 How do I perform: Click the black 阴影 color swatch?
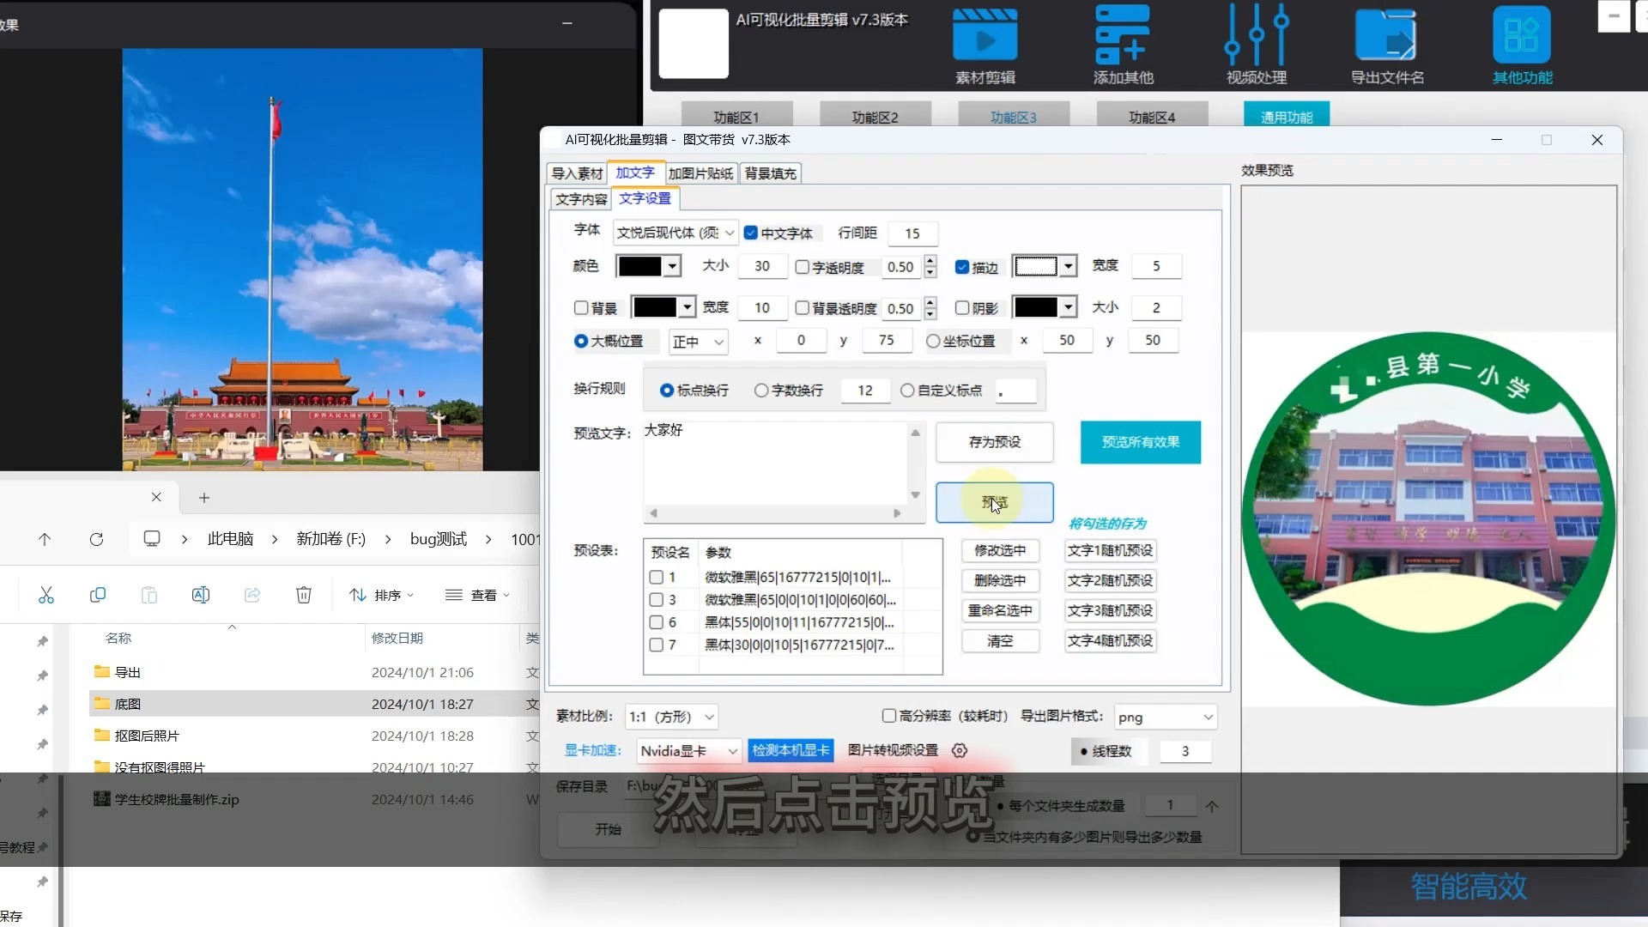pos(1035,307)
